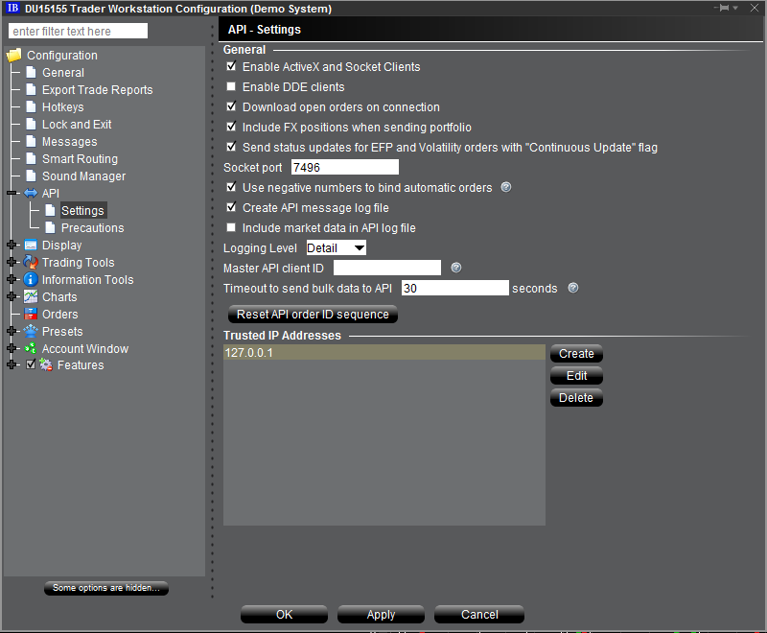Click the Charts icon
Viewport: 767px width, 633px height.
(x=31, y=296)
